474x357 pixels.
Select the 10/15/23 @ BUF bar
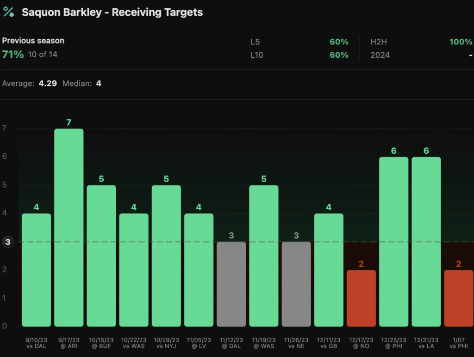click(x=101, y=256)
